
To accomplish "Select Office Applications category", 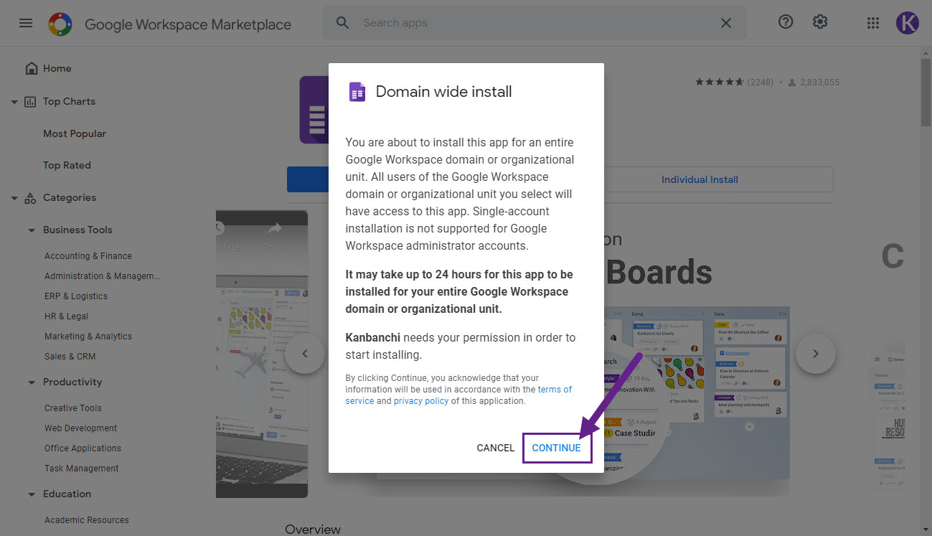I will (83, 448).
